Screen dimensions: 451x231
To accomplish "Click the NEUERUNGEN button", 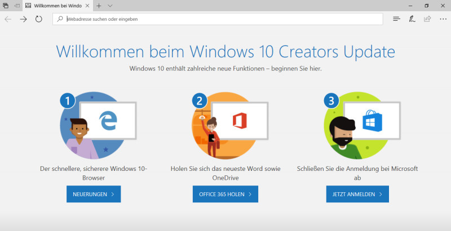I will 94,194.
